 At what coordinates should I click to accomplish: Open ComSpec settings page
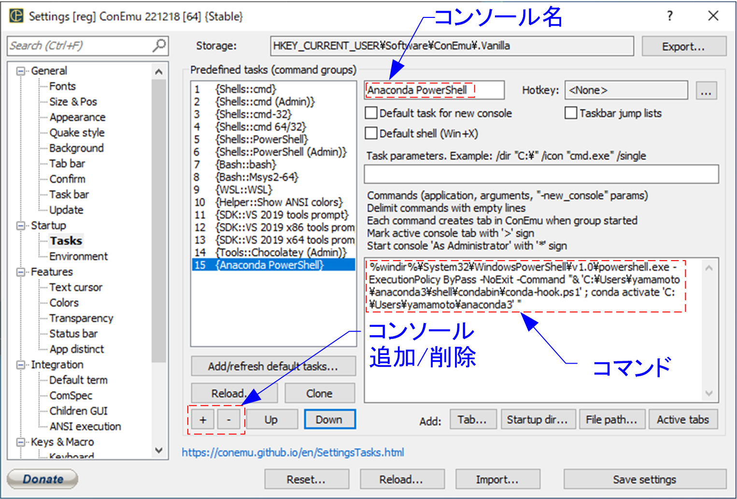71,396
